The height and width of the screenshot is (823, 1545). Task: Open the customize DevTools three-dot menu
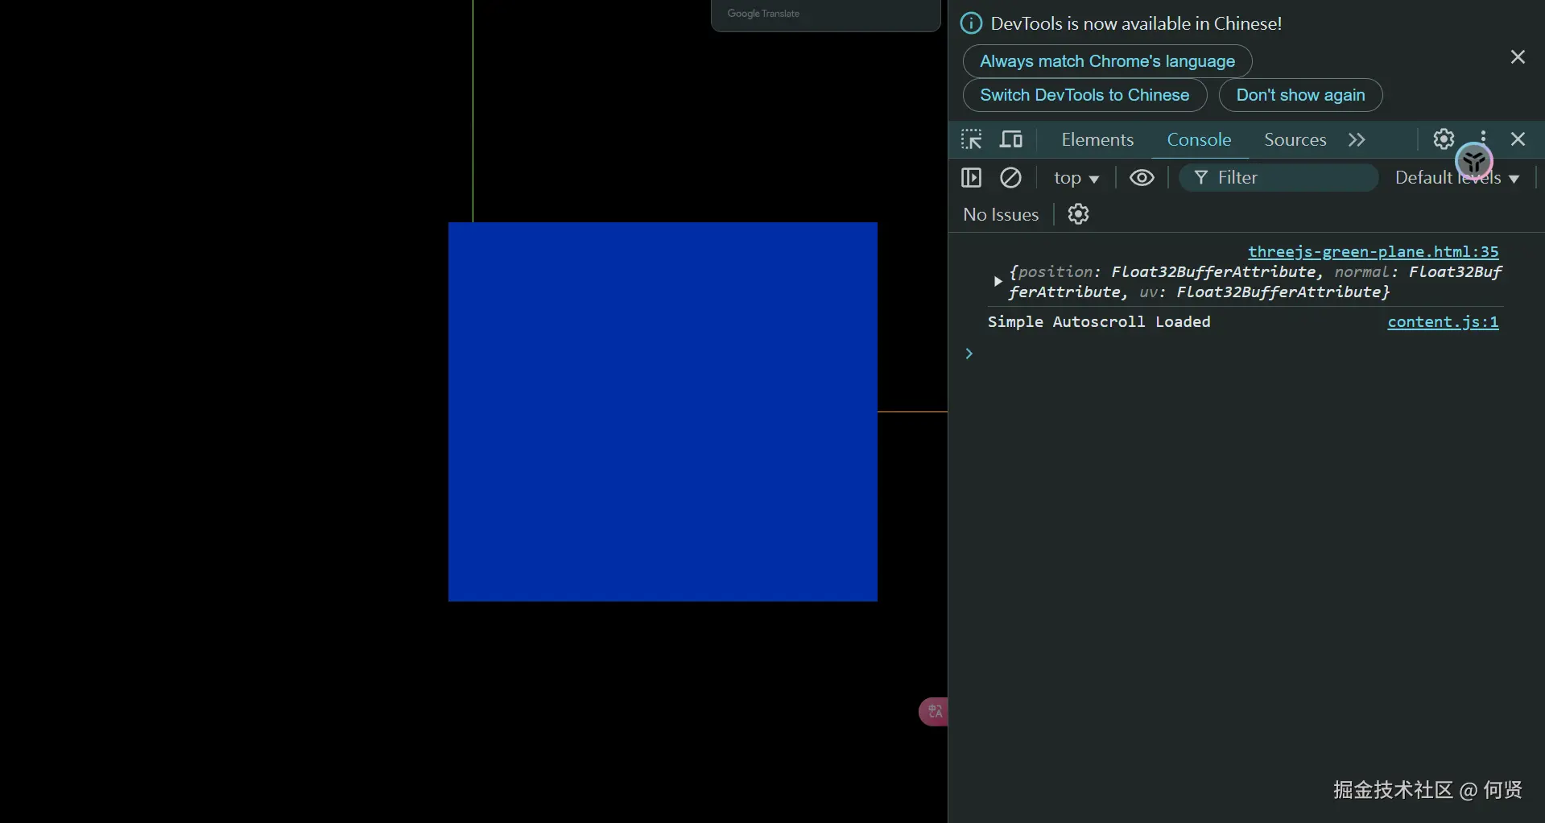pos(1482,139)
